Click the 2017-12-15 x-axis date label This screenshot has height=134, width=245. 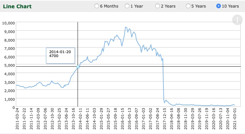[164, 119]
